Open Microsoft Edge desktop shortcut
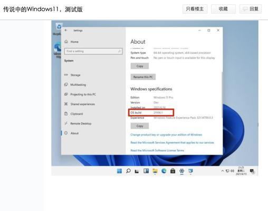This screenshot has width=268, height=211. point(58,50)
